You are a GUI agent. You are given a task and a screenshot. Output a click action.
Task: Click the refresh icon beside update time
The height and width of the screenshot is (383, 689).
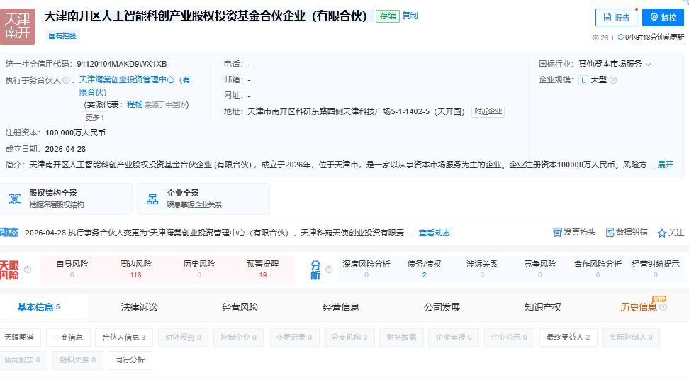[x=620, y=38]
